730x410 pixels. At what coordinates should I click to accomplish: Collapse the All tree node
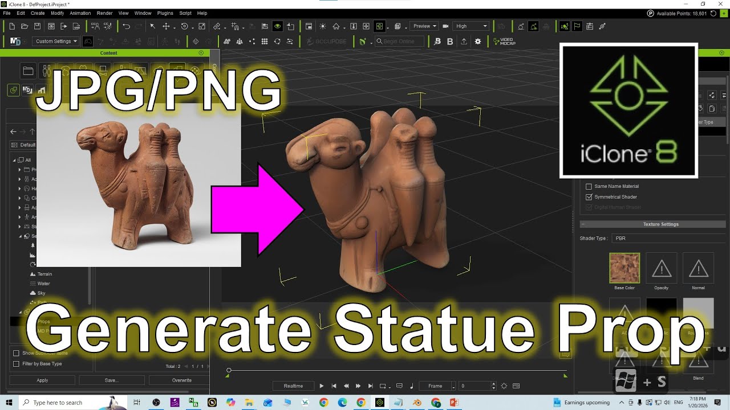point(15,160)
